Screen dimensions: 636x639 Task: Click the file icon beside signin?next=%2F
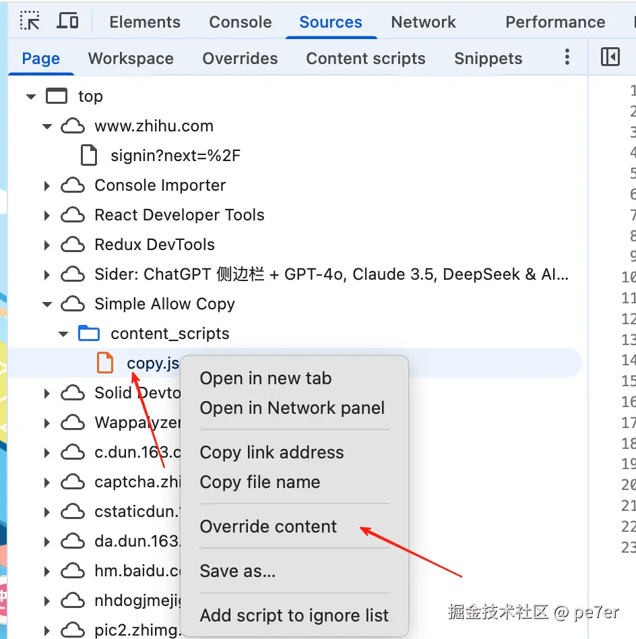click(x=89, y=155)
